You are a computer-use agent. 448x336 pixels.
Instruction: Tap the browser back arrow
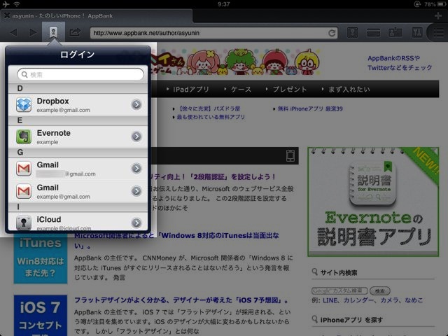point(13,32)
